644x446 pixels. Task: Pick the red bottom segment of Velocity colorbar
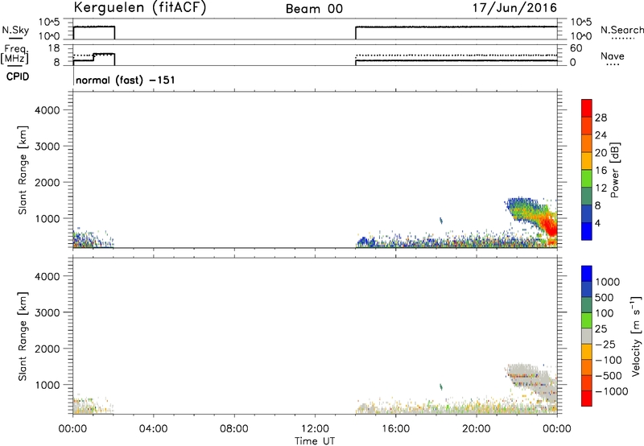tap(587, 399)
